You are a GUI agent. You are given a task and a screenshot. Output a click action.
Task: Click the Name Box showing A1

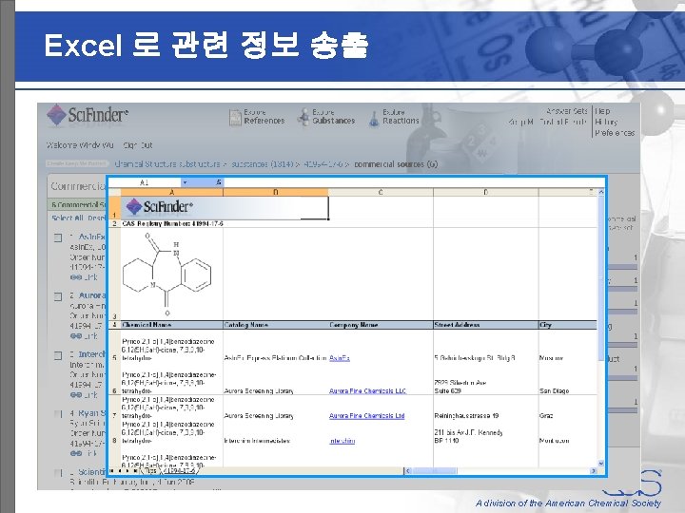[x=145, y=182]
